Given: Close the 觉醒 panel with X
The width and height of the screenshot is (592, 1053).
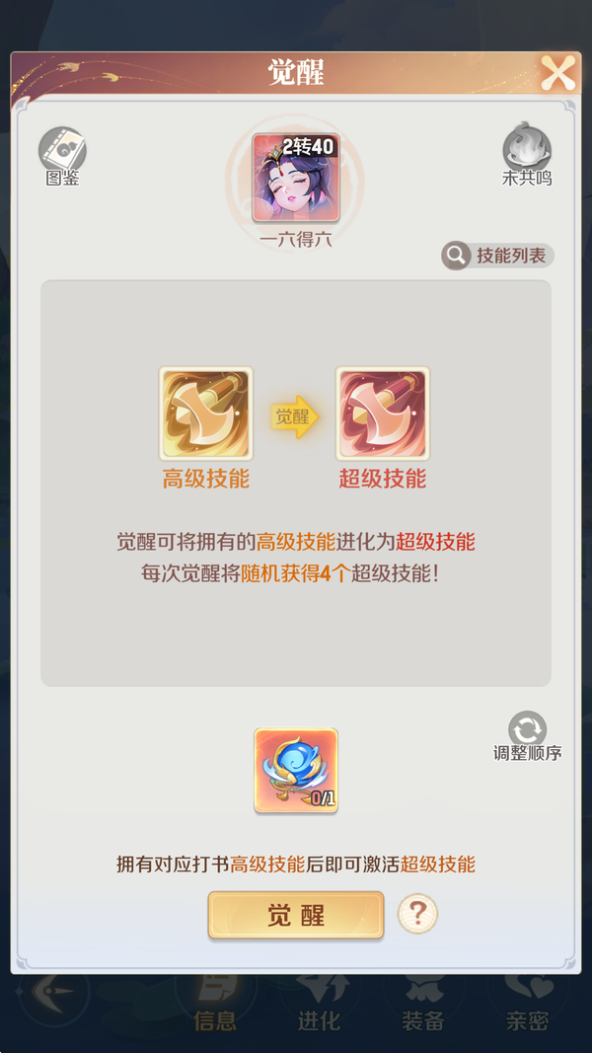Looking at the screenshot, I should point(558,72).
